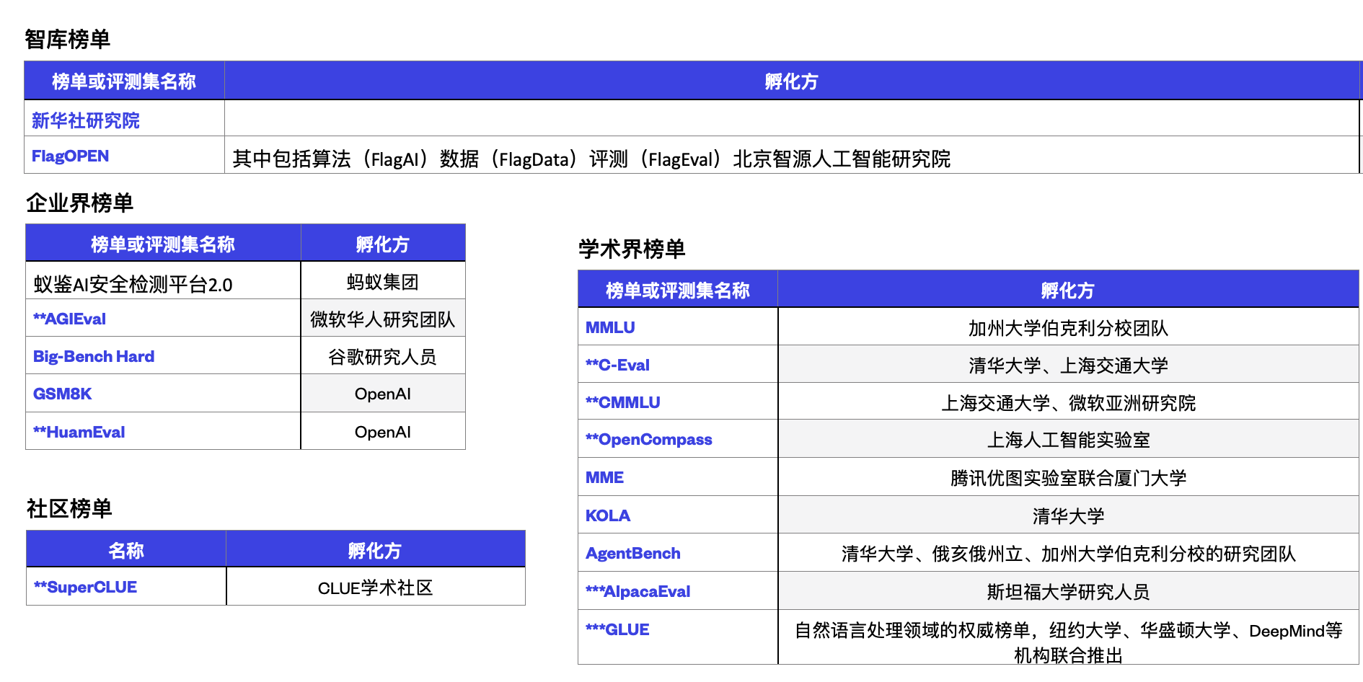Click the **AGIEval link
The height and width of the screenshot is (682, 1363).
pos(69,319)
